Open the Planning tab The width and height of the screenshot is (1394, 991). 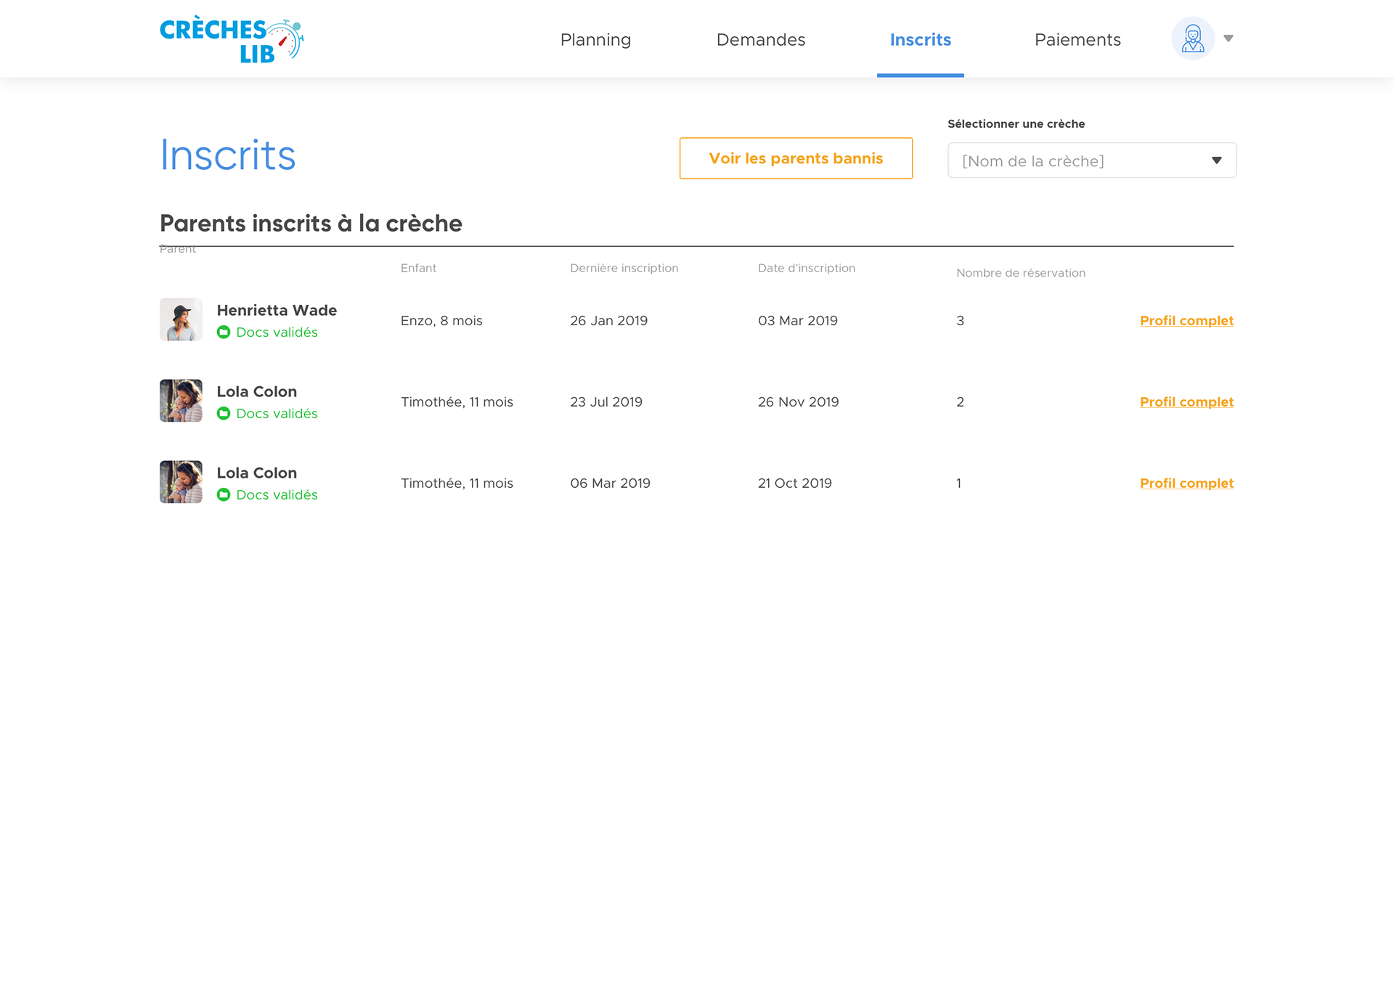tap(595, 39)
